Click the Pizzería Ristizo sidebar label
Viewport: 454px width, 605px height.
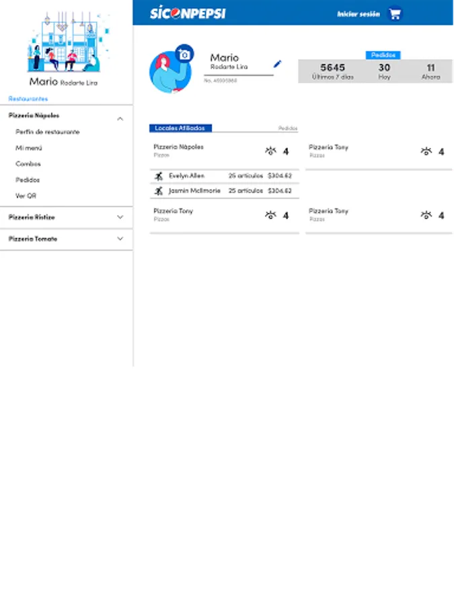[x=32, y=217]
